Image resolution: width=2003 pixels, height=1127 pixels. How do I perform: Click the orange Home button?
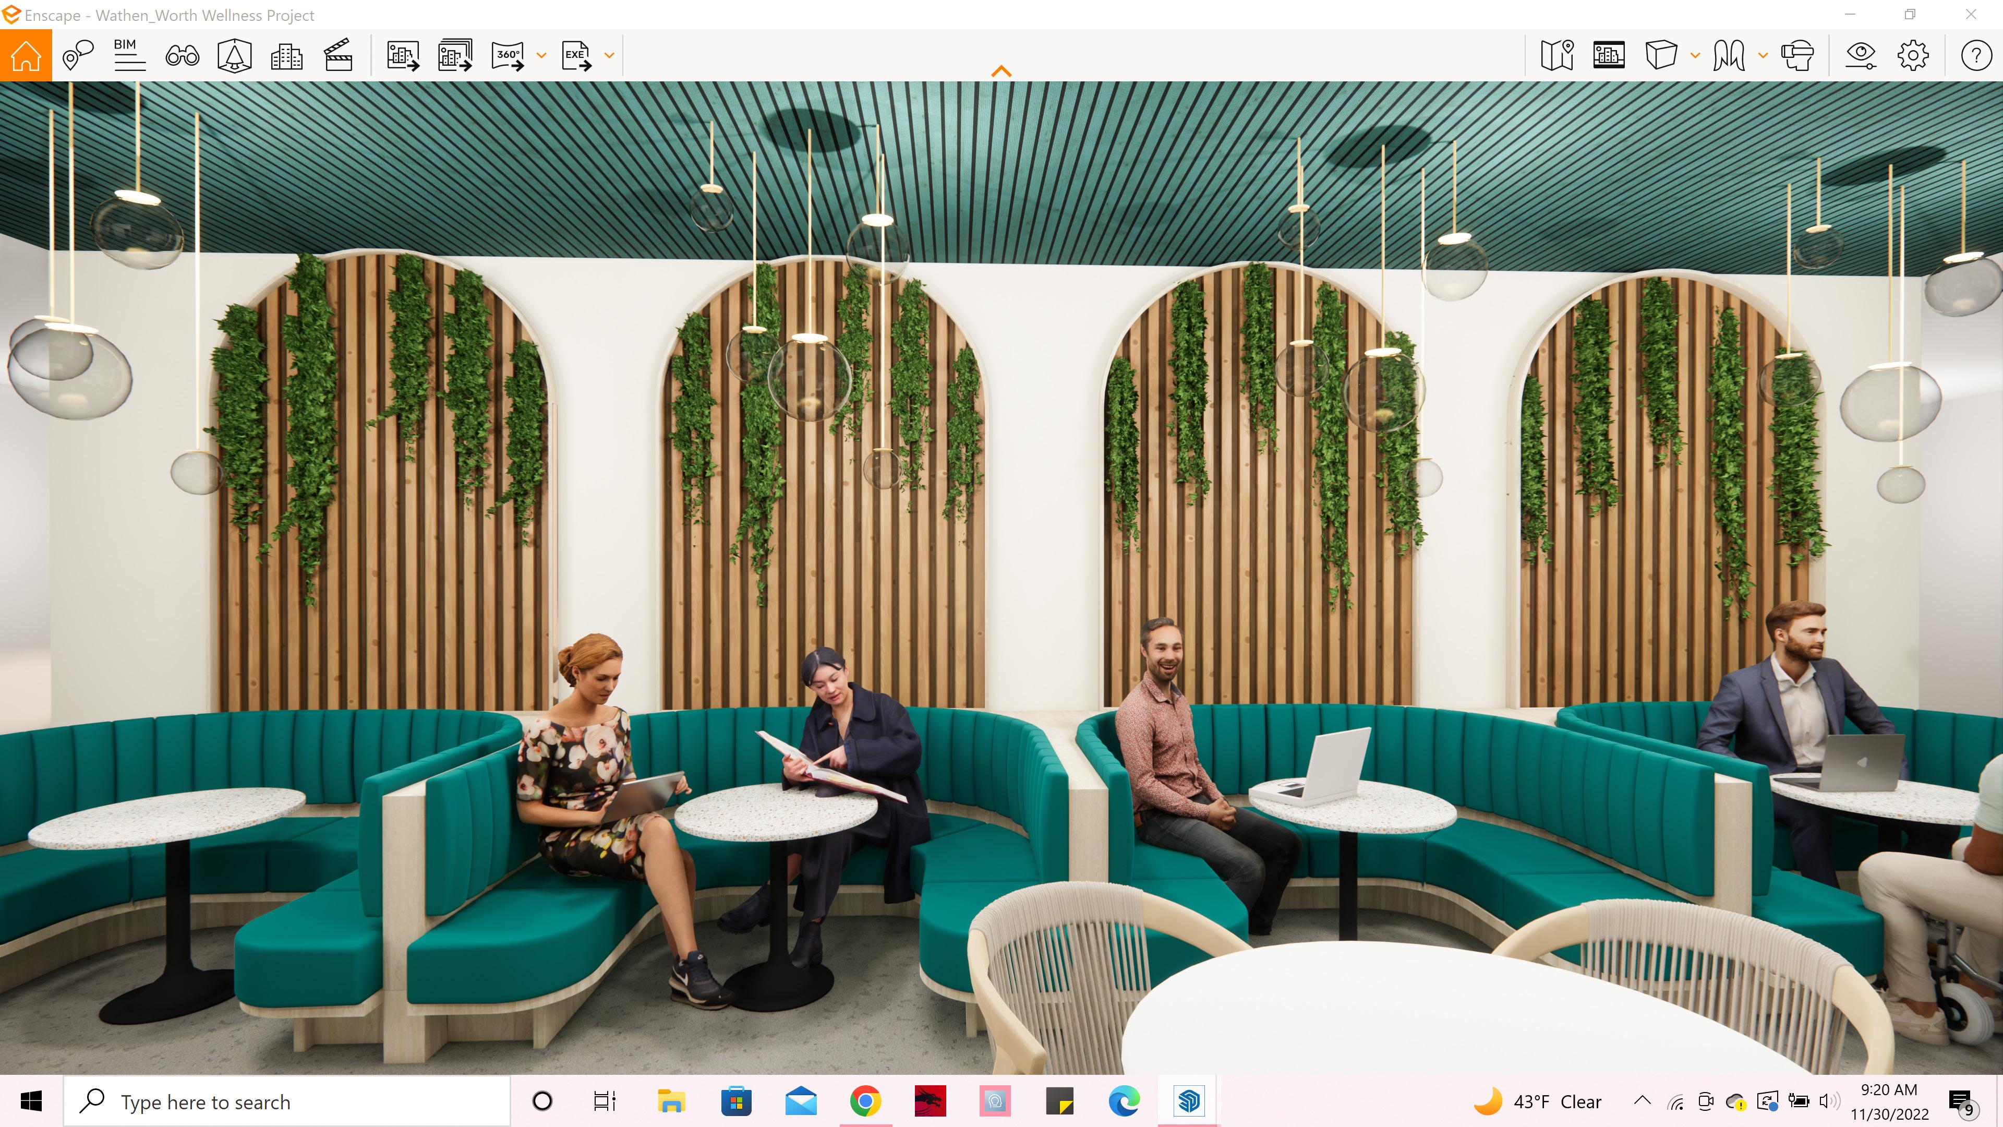[26, 55]
